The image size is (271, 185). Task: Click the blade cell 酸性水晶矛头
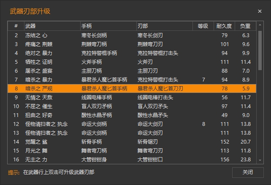[153, 115]
